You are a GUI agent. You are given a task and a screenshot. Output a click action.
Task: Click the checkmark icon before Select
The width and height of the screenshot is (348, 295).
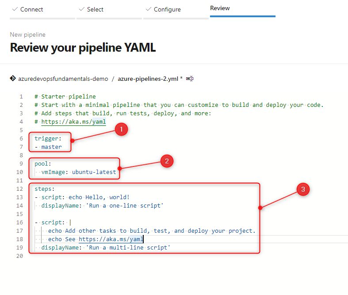[81, 9]
